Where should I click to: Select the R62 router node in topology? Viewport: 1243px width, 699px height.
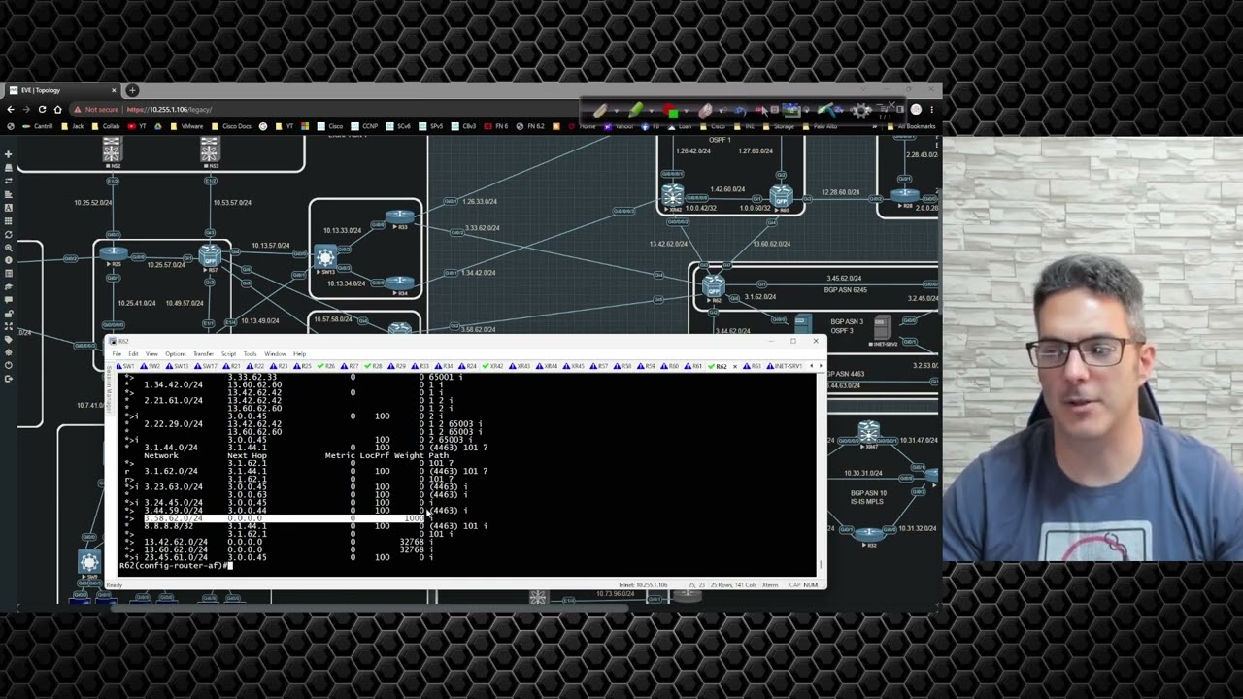714,288
